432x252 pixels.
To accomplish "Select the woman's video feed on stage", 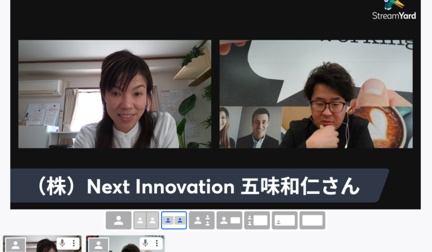I will click(115, 94).
